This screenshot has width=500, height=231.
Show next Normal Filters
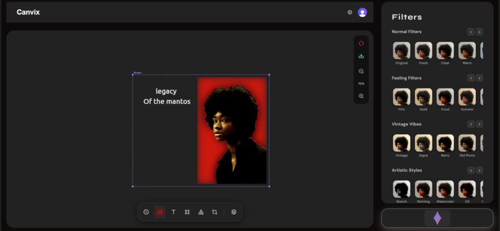point(480,32)
